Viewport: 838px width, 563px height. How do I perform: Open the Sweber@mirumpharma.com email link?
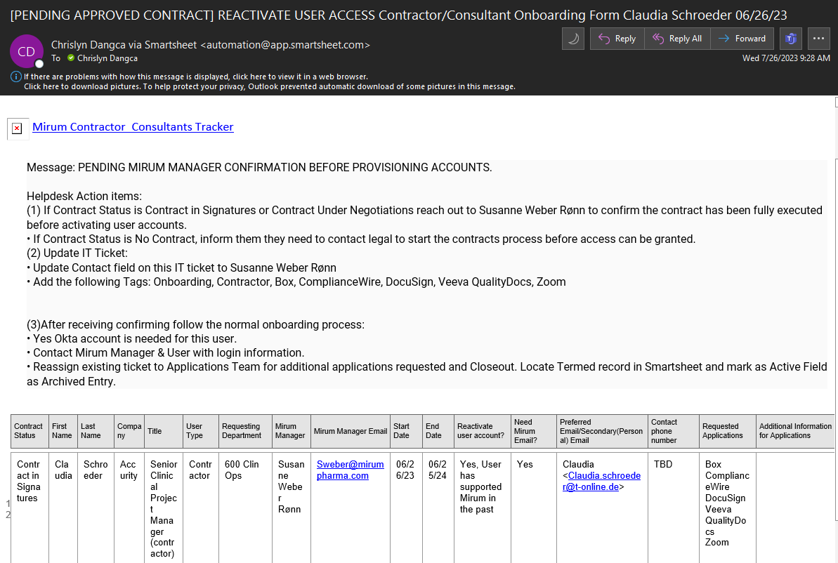click(x=350, y=470)
